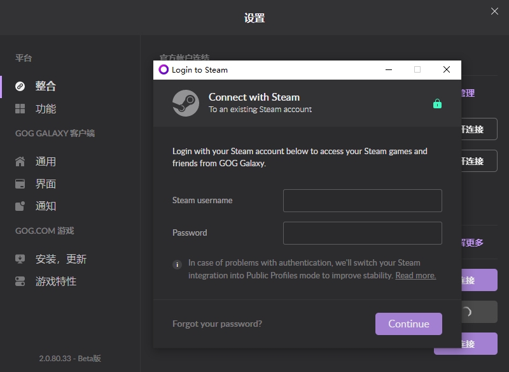Click the Connect with Steam heading
Screen dimensions: 509x372
[x=254, y=97]
